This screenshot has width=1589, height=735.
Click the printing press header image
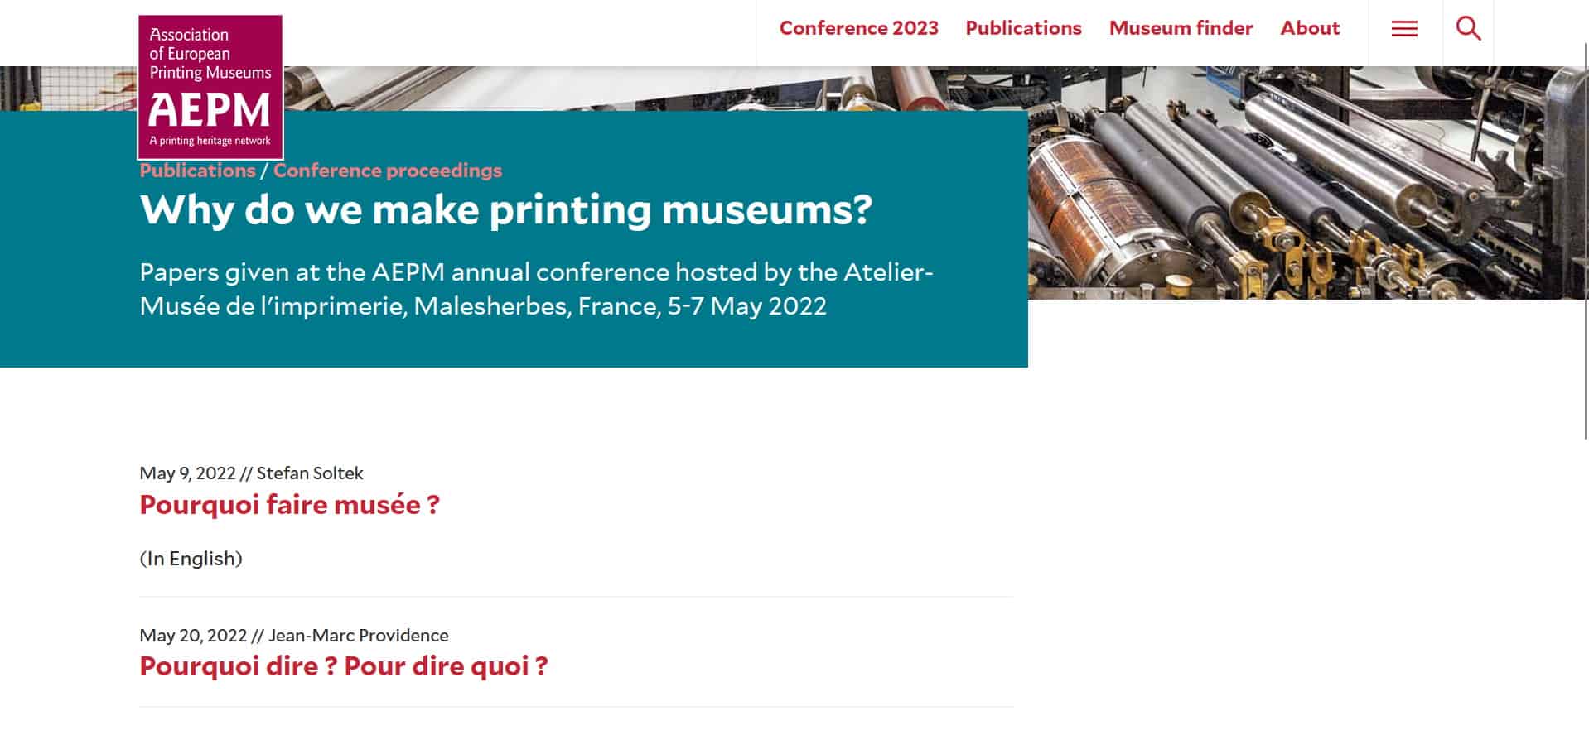1308,183
